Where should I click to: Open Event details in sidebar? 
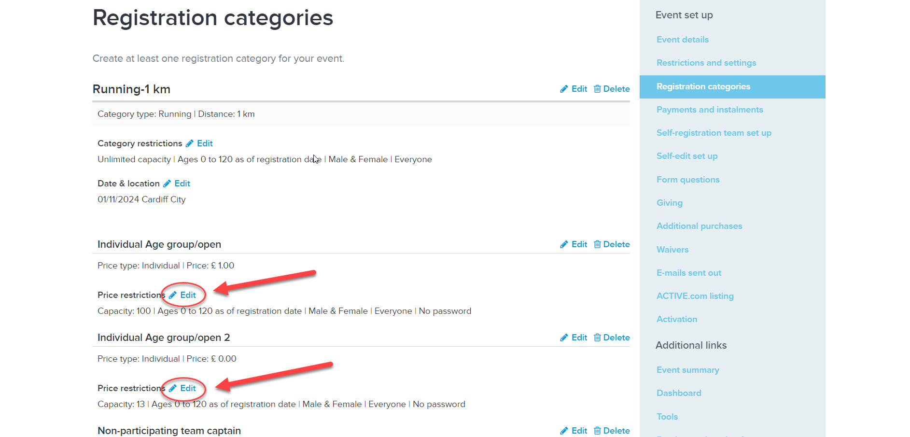[683, 40]
